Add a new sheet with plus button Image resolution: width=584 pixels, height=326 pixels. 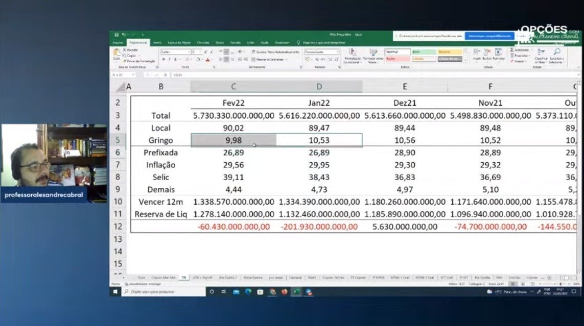[x=549, y=278]
